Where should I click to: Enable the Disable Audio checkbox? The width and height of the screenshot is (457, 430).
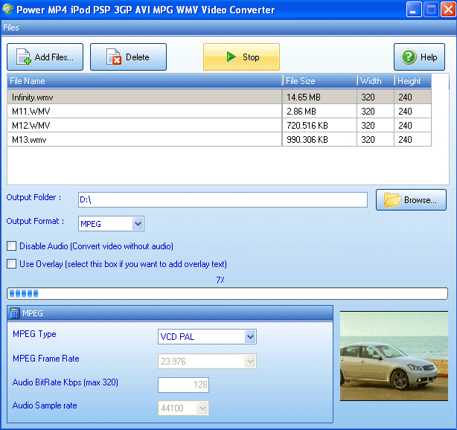tap(11, 246)
